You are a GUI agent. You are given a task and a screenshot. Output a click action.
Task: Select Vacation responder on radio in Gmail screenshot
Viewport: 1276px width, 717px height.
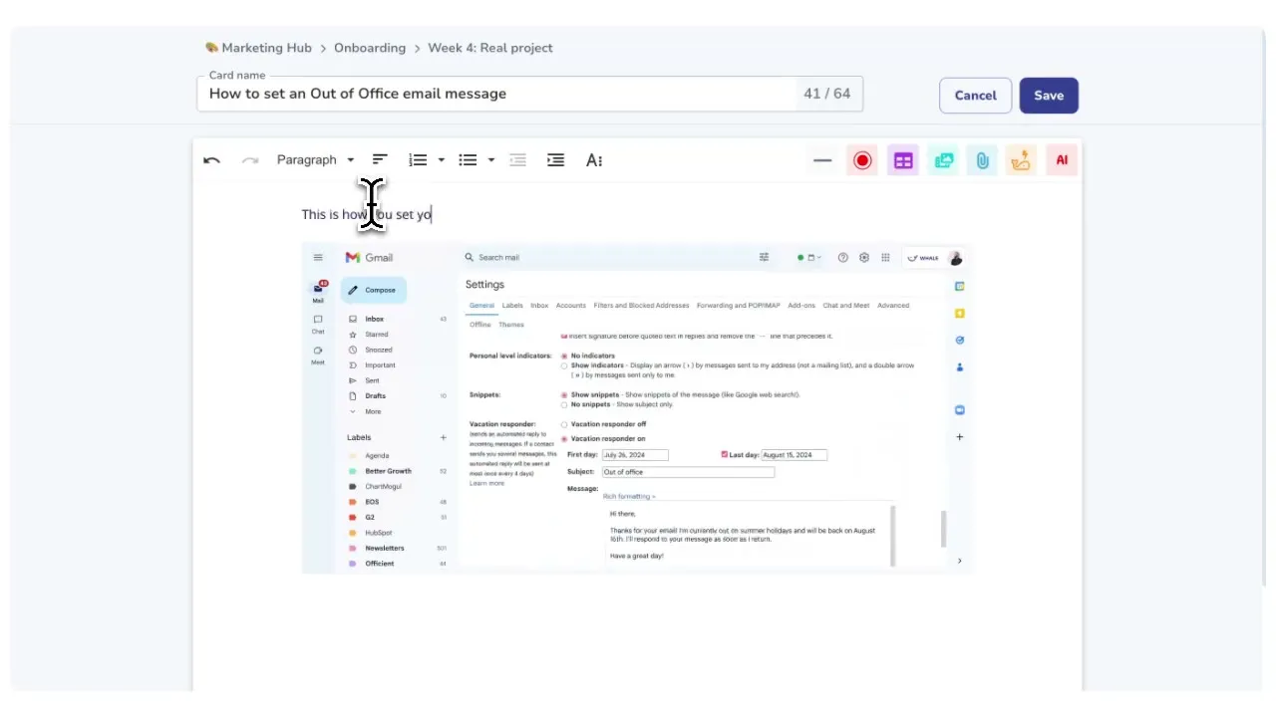point(564,439)
